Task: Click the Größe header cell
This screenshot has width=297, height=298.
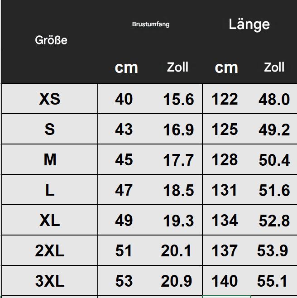Action: (x=51, y=40)
